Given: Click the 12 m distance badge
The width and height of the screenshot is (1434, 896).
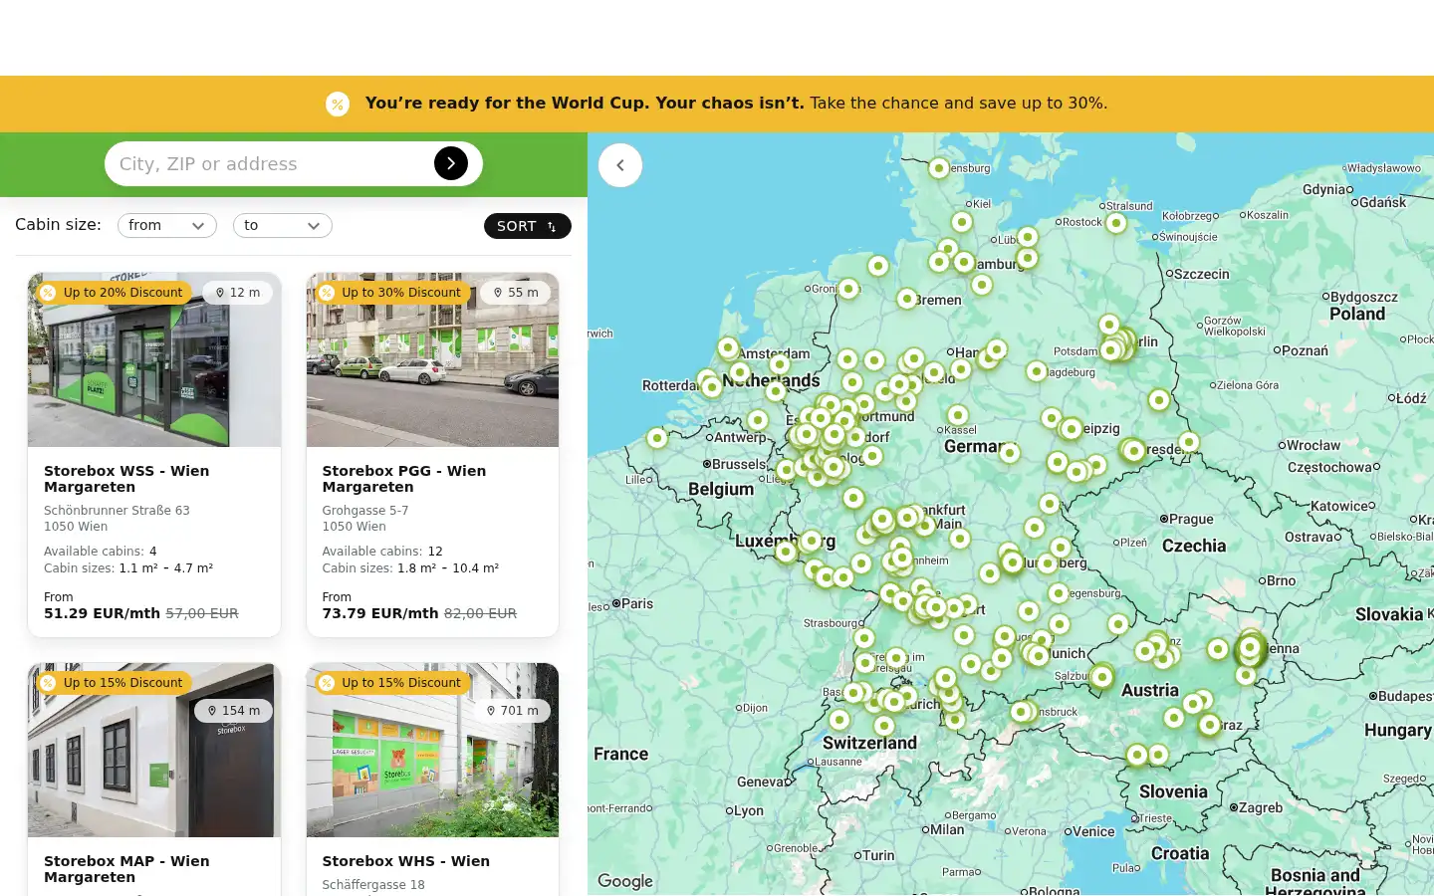Looking at the screenshot, I should coord(238,293).
